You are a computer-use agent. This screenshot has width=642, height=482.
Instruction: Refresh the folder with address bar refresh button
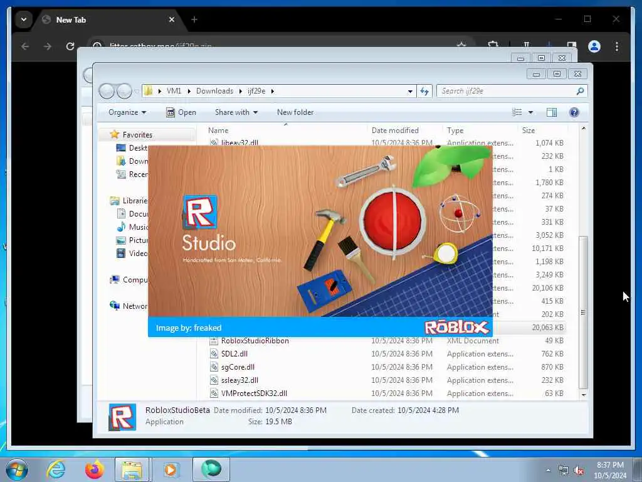click(x=424, y=91)
